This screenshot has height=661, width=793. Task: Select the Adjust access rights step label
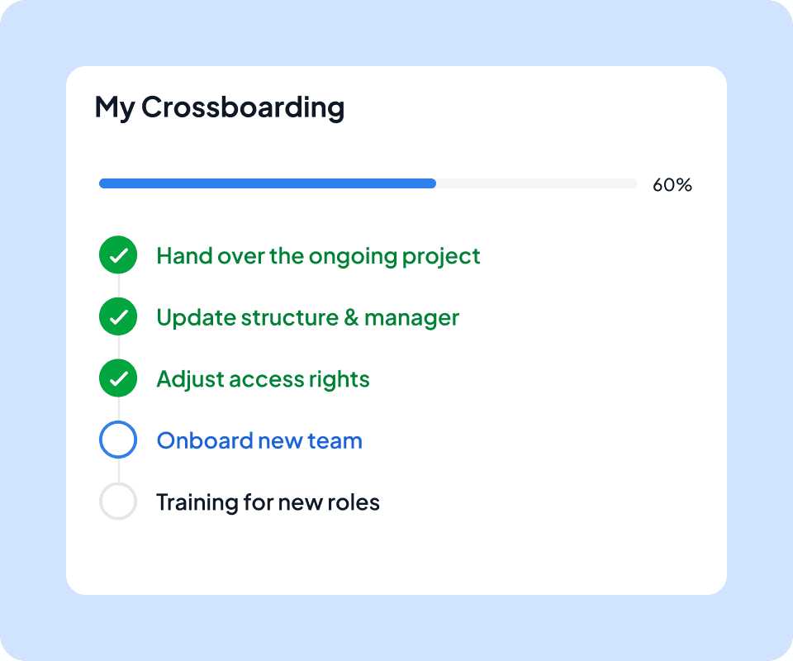pos(263,380)
